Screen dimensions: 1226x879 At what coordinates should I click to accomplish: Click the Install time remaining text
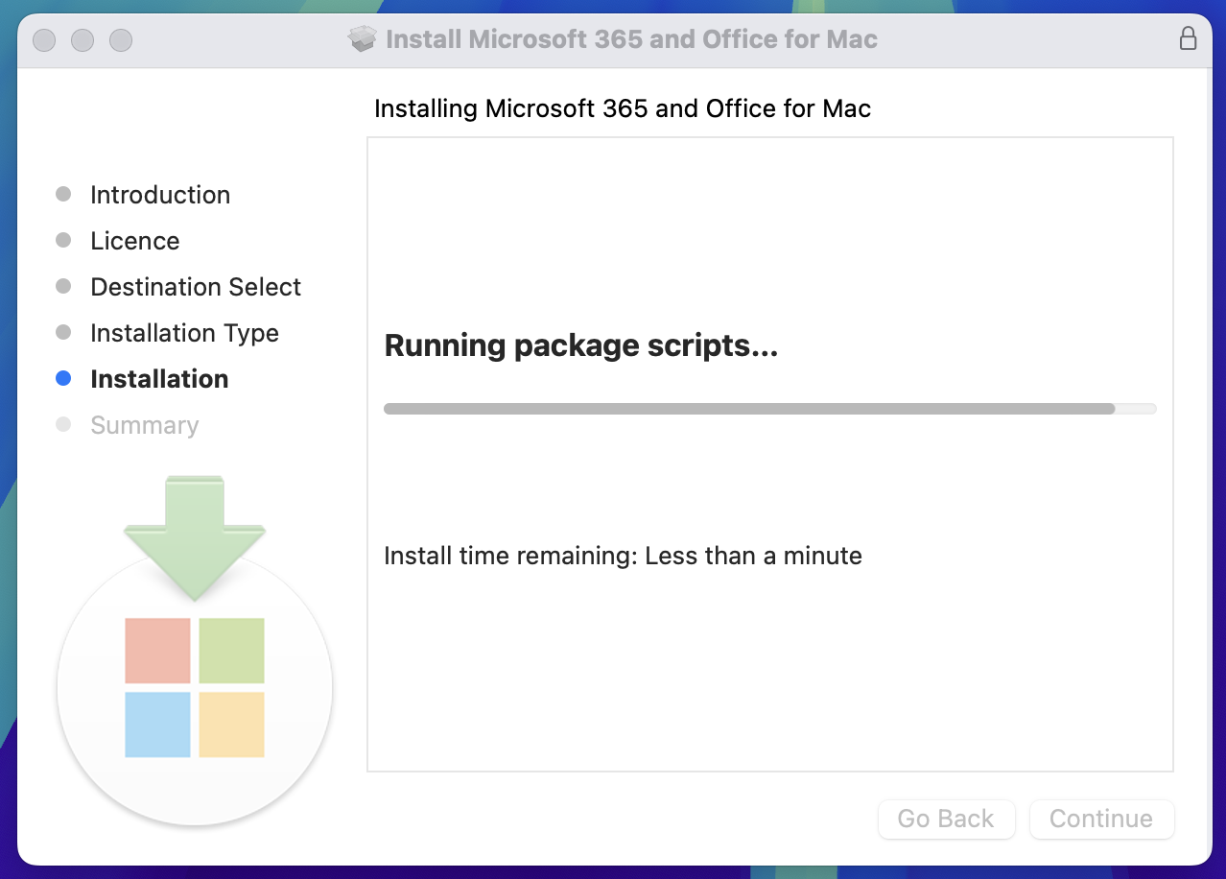(623, 556)
